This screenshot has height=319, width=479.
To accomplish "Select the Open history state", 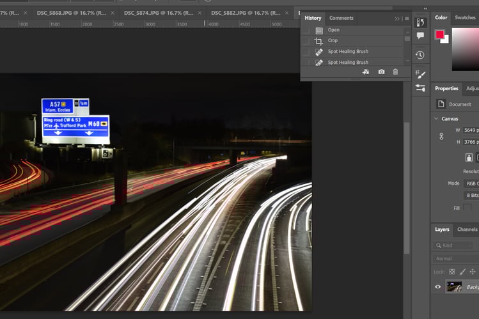I will pyautogui.click(x=357, y=30).
